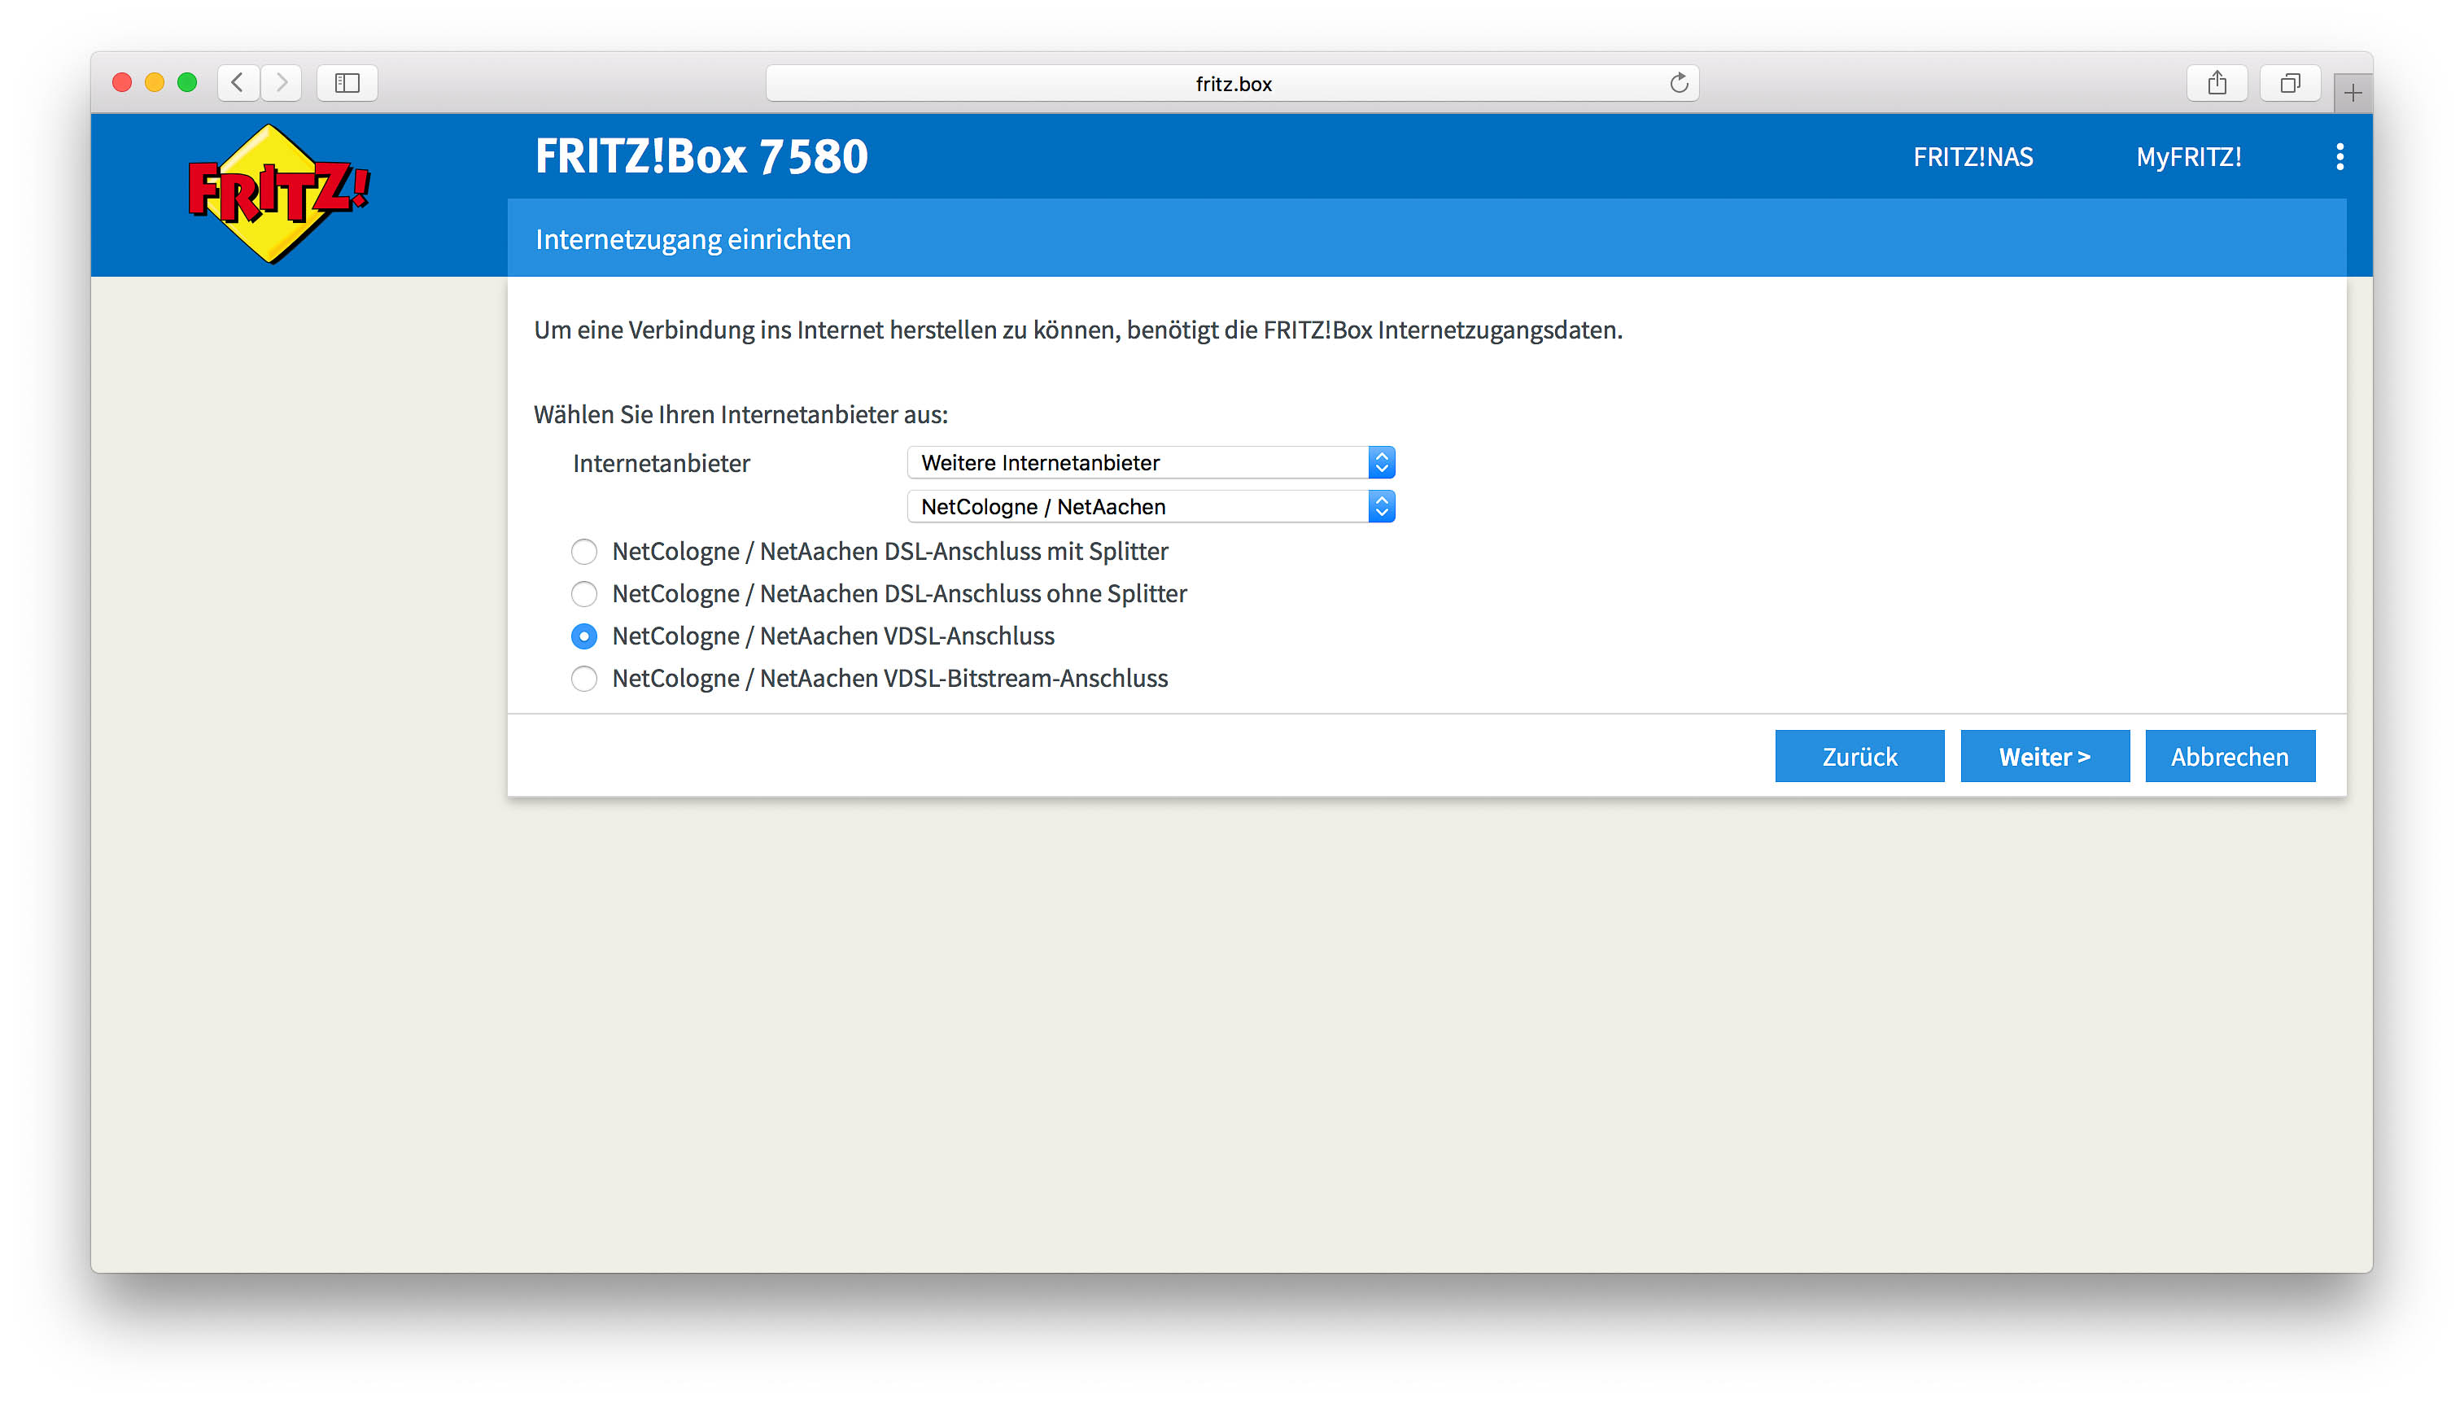Open the Safari share menu
The image size is (2464, 1403).
(2217, 83)
